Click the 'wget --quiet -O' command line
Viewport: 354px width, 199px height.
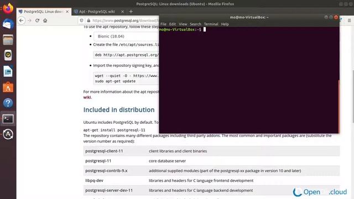127,76
